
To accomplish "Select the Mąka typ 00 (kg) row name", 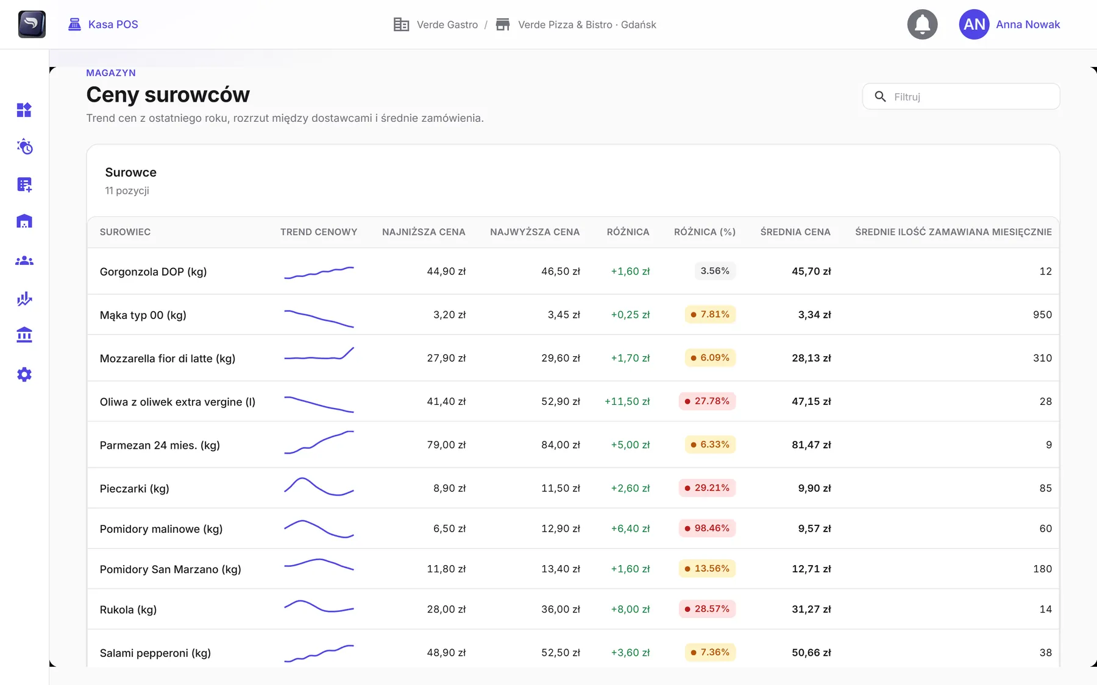I will pyautogui.click(x=143, y=315).
